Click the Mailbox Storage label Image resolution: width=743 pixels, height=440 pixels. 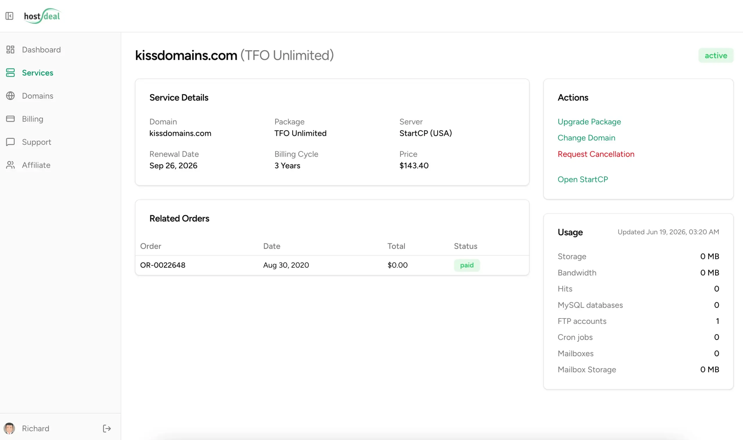click(587, 370)
